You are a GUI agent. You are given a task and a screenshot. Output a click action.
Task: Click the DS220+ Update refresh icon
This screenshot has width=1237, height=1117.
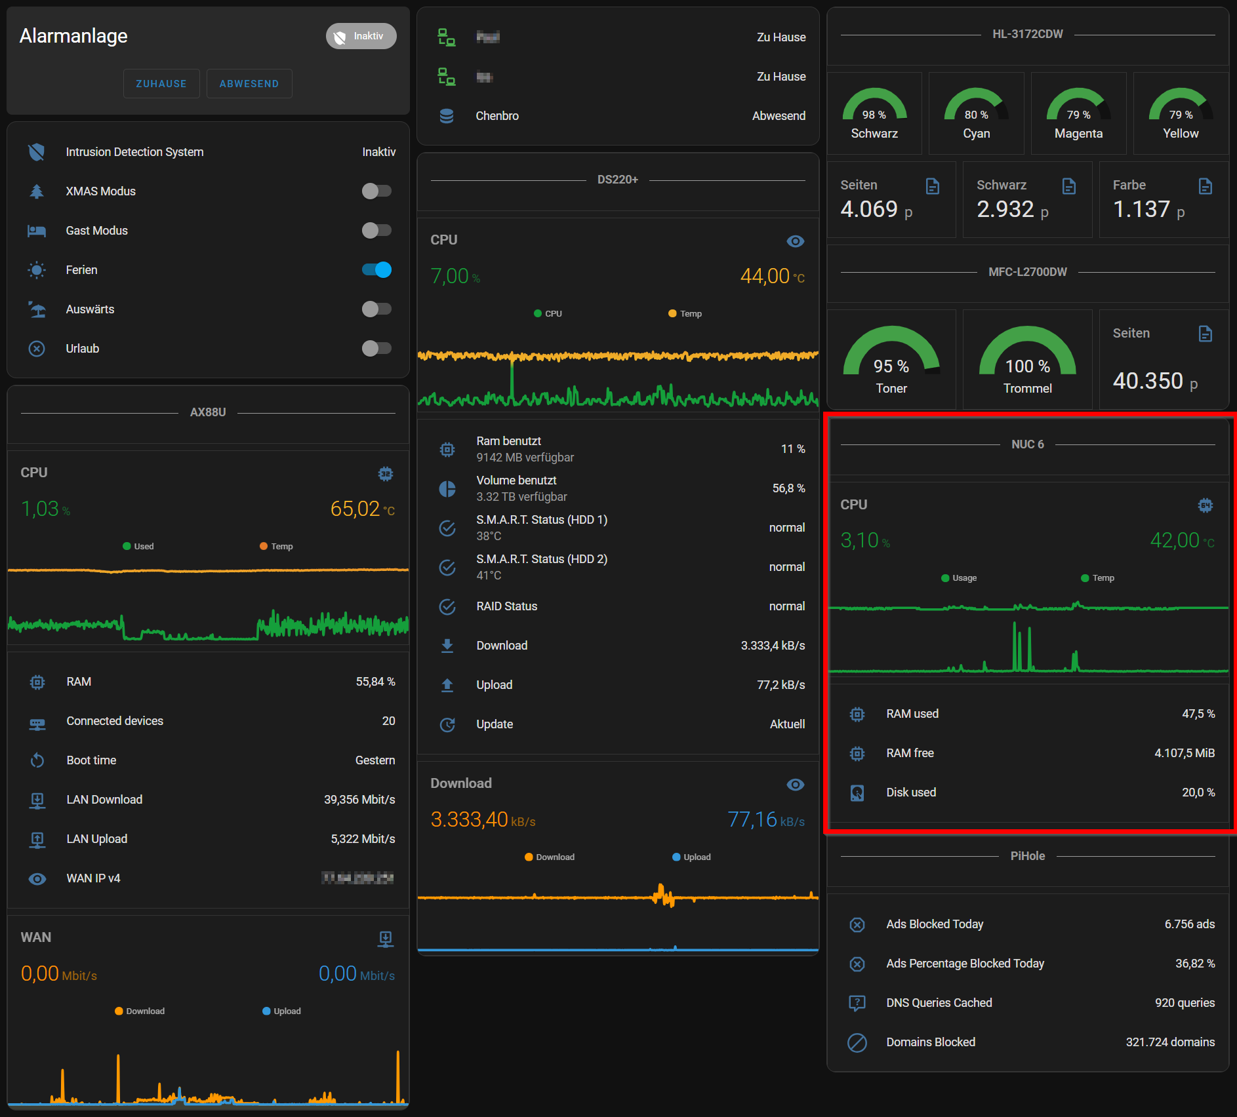pos(447,725)
